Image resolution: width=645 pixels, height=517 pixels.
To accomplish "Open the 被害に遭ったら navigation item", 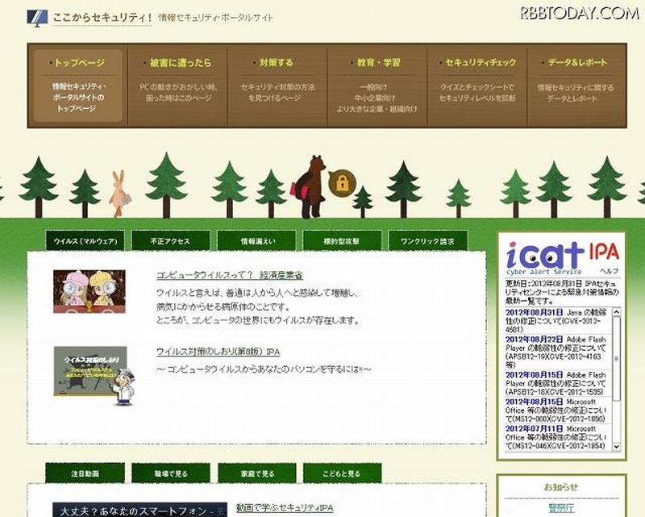I will tap(180, 62).
